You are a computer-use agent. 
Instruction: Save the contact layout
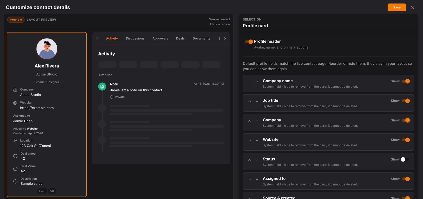pos(397,7)
